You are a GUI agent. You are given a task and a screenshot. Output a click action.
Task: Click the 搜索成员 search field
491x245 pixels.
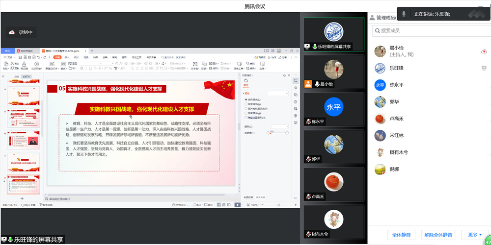coord(427,31)
